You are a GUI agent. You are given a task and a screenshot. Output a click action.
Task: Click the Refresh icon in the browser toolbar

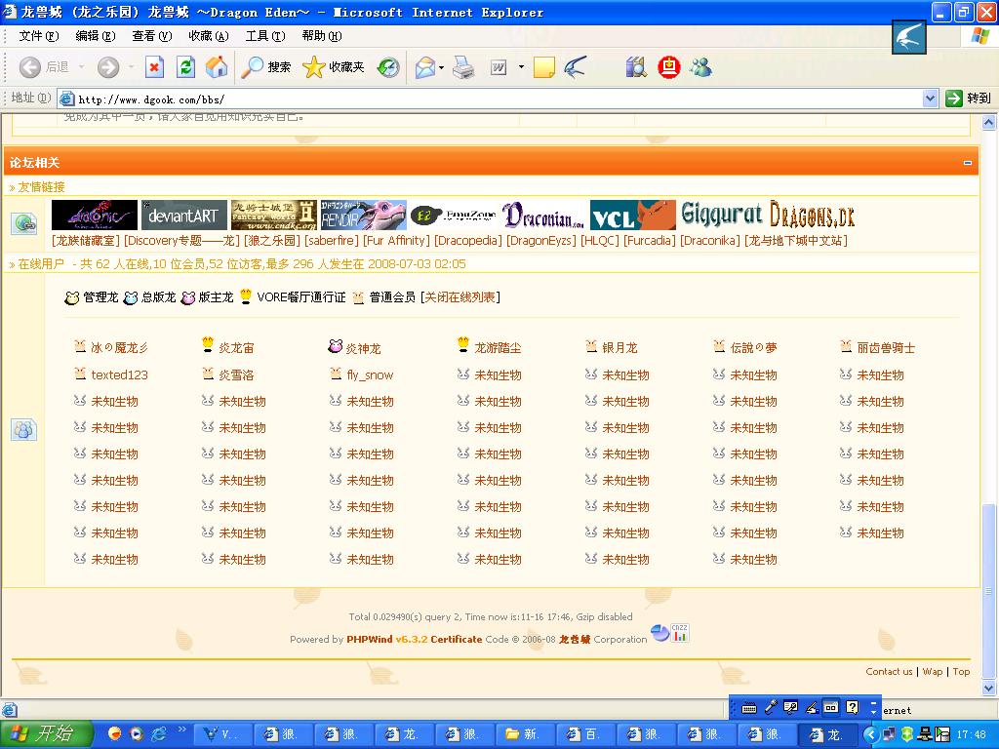(x=185, y=67)
